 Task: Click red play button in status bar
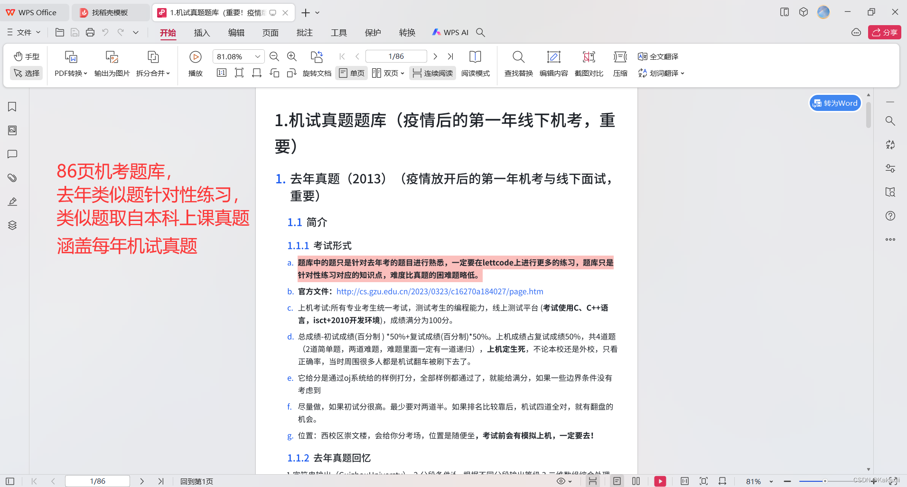tap(660, 481)
